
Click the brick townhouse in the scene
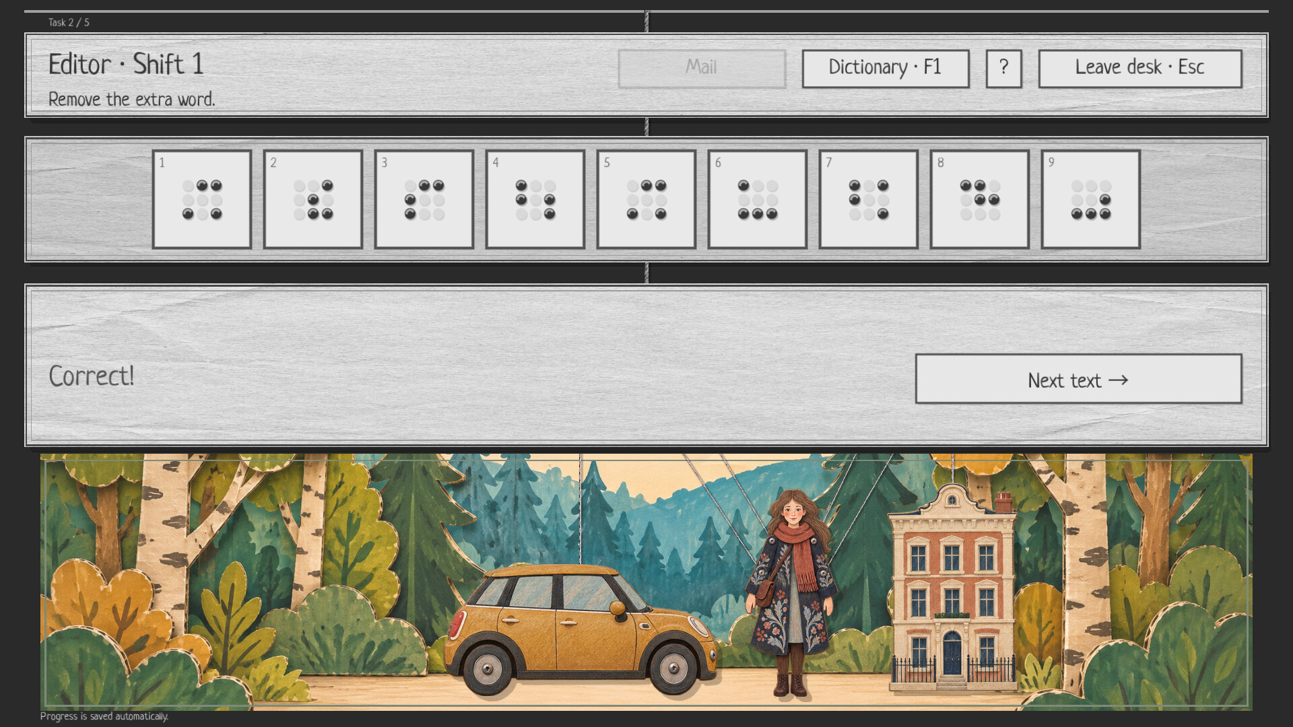[952, 589]
